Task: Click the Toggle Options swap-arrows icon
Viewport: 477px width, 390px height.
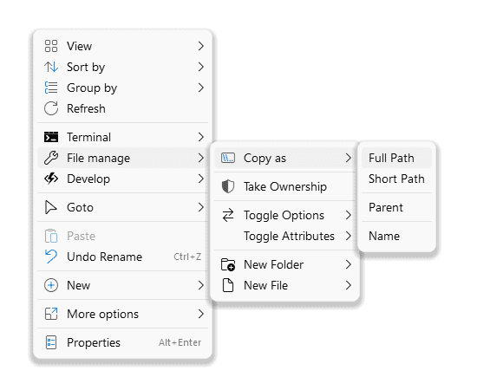Action: (228, 215)
